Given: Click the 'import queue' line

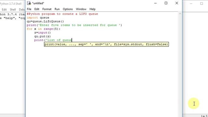Looking at the screenshot, I should pyautogui.click(x=38, y=18).
